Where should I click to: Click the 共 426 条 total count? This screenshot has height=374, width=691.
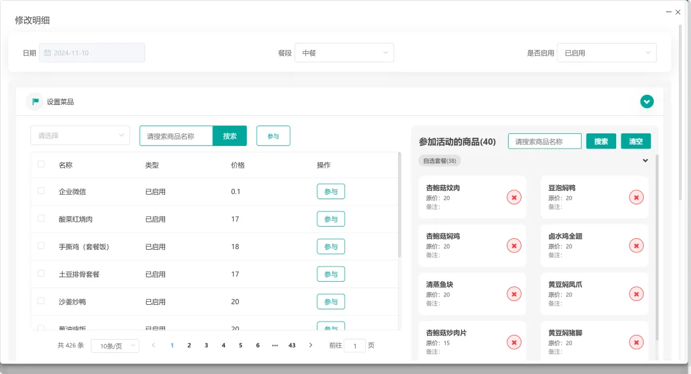(x=70, y=345)
